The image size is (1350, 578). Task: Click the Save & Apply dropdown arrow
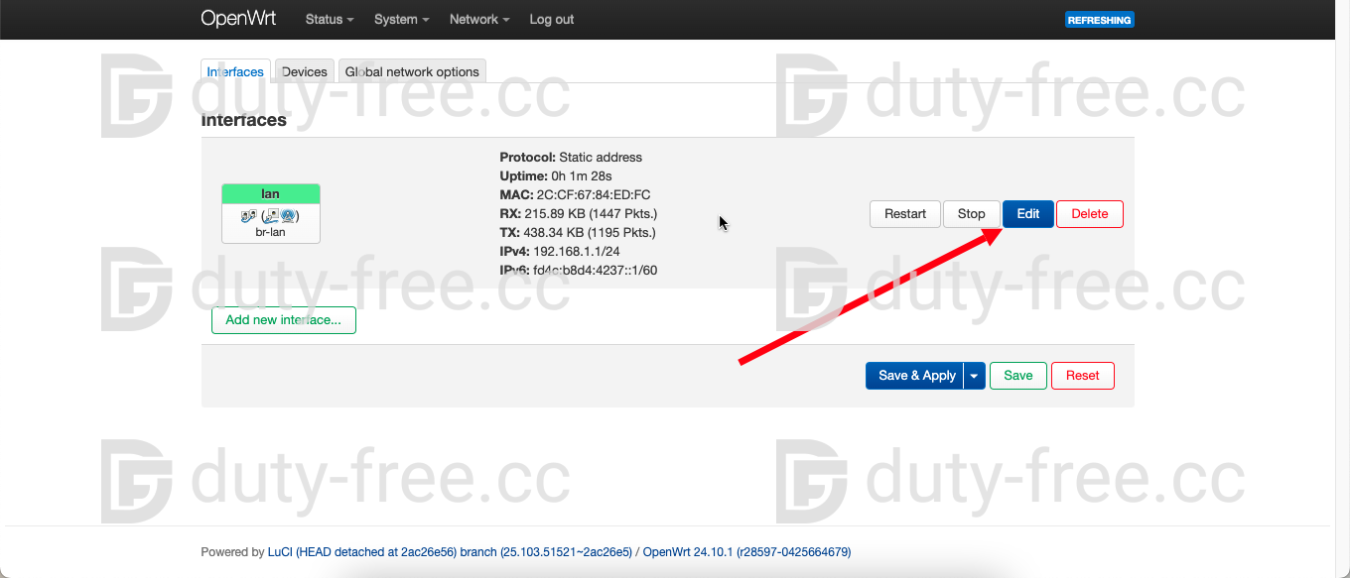tap(975, 376)
